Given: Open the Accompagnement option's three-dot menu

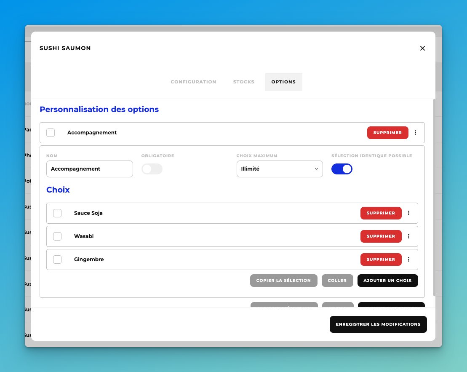Looking at the screenshot, I should point(416,133).
